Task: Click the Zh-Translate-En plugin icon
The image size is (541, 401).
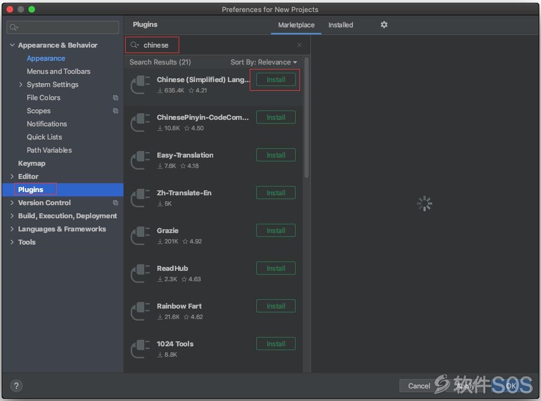Action: [x=140, y=197]
